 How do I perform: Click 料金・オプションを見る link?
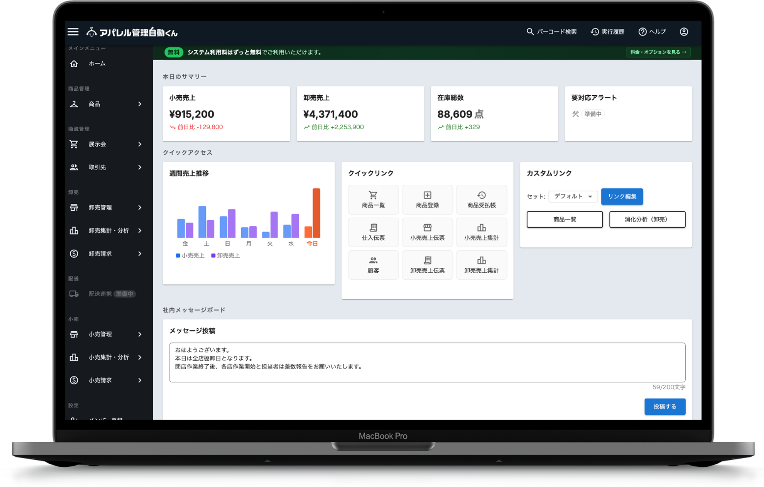pos(658,52)
